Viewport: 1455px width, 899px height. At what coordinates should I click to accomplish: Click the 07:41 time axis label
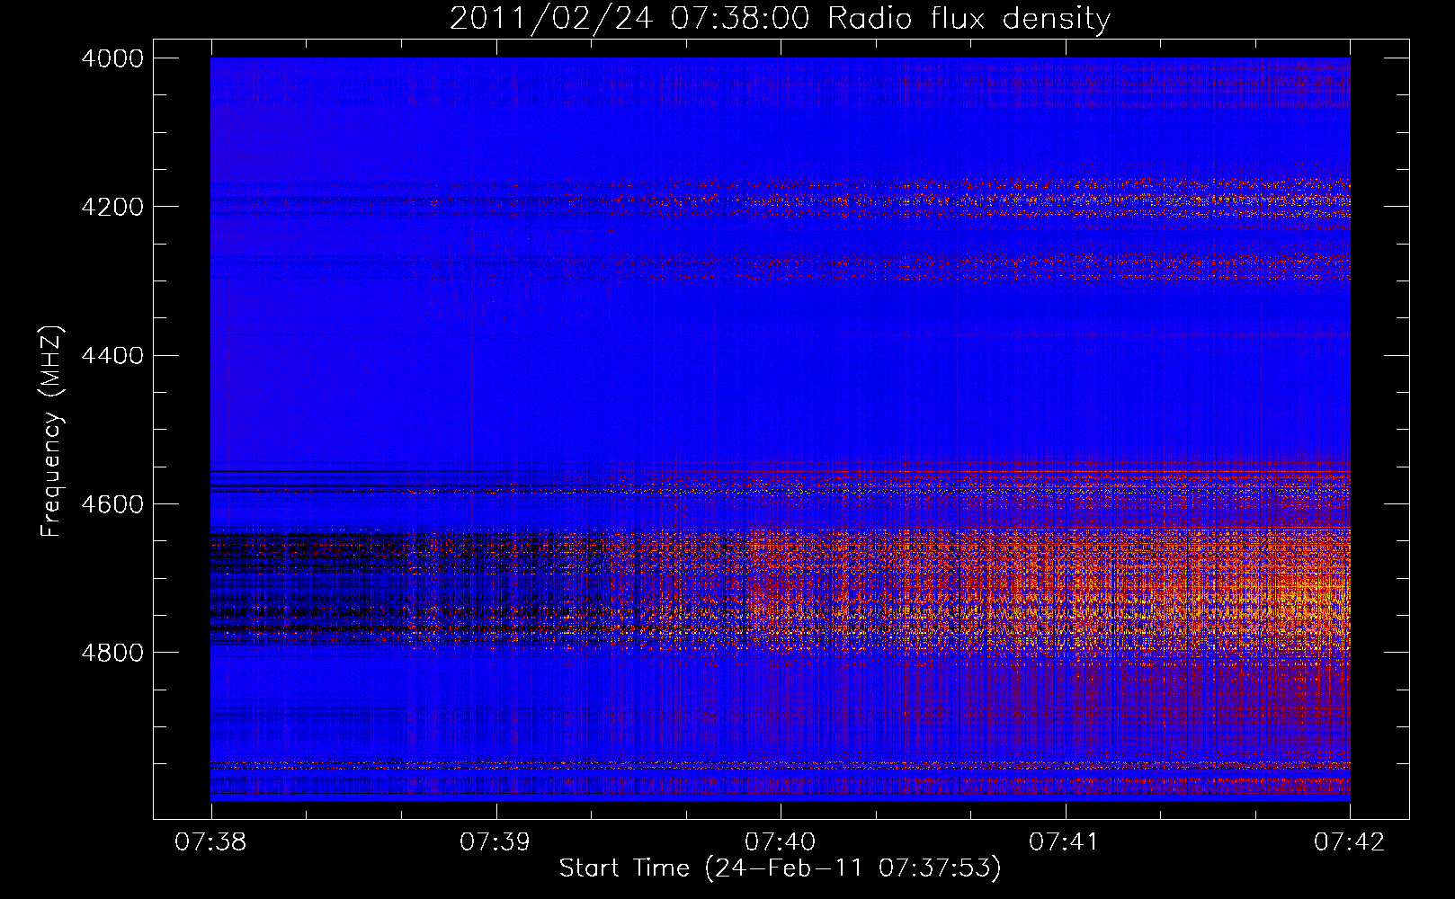(x=1066, y=842)
